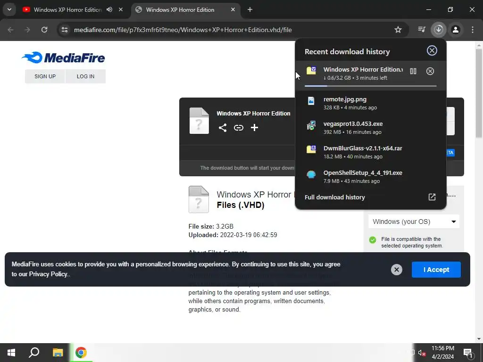This screenshot has height=362, width=483.
Task: Click the page vertical scrollbar thumb
Action: click(479, 93)
